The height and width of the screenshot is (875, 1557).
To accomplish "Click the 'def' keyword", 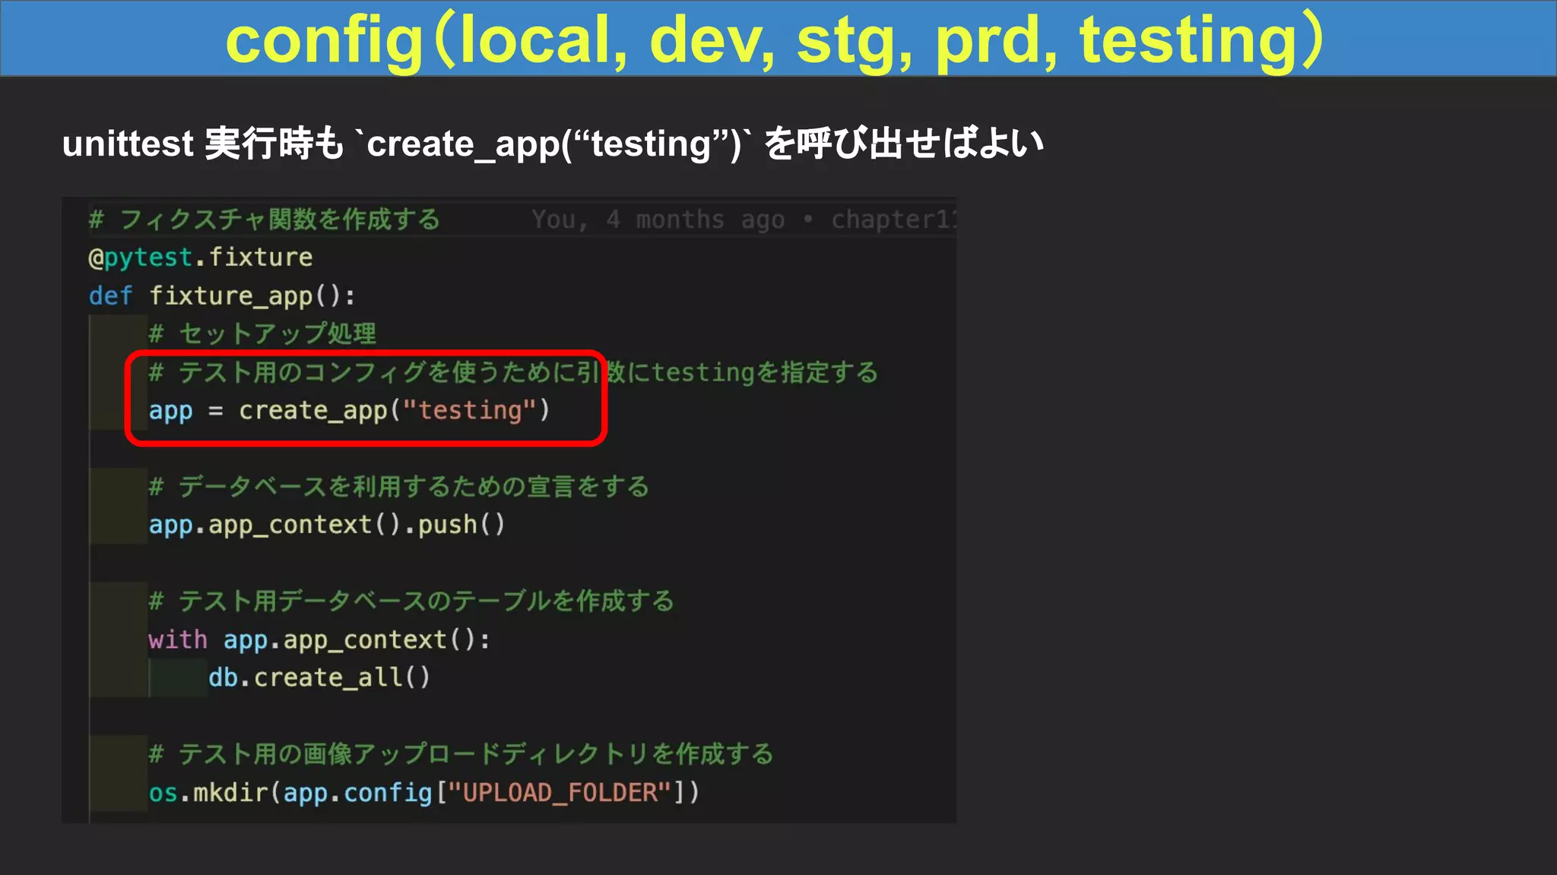I will coord(110,295).
